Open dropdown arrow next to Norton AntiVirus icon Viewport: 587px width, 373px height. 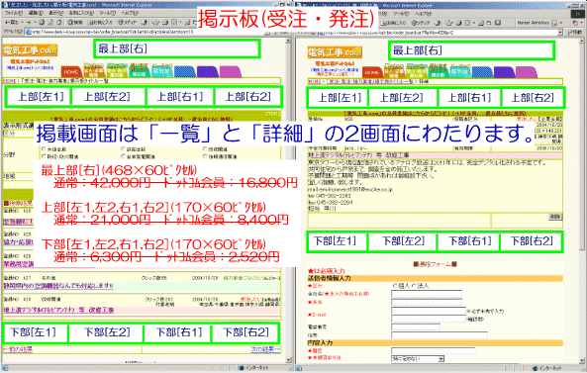pos(561,23)
